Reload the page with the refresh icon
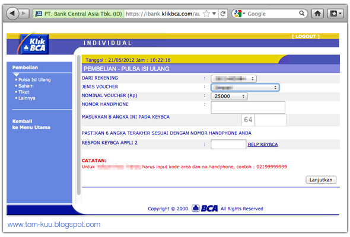Viewport: 350px width, 237px height. [x=223, y=14]
